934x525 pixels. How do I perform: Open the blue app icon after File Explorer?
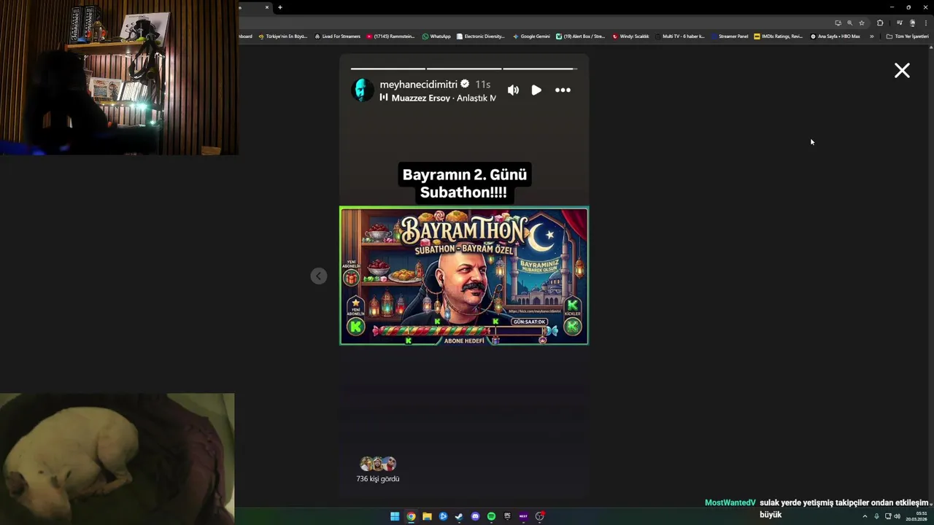click(443, 516)
